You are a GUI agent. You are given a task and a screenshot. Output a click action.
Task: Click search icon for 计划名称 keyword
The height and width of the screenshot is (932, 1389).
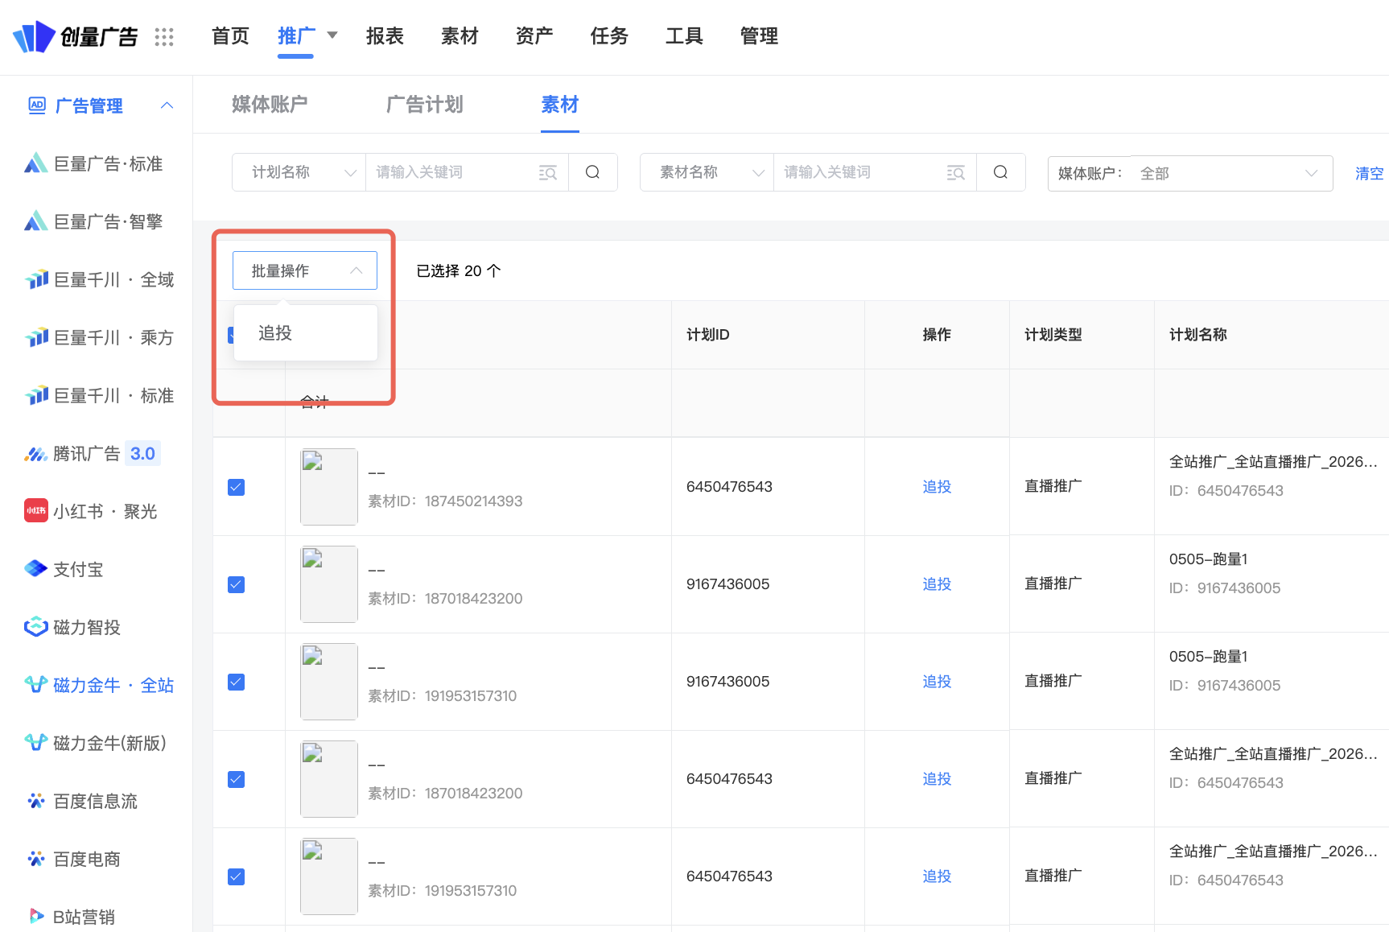pyautogui.click(x=593, y=172)
